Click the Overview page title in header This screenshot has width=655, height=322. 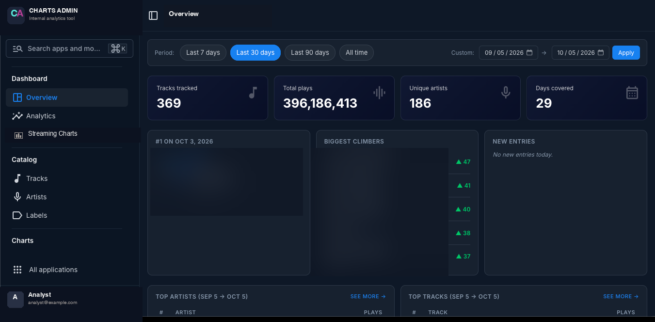coord(184,14)
